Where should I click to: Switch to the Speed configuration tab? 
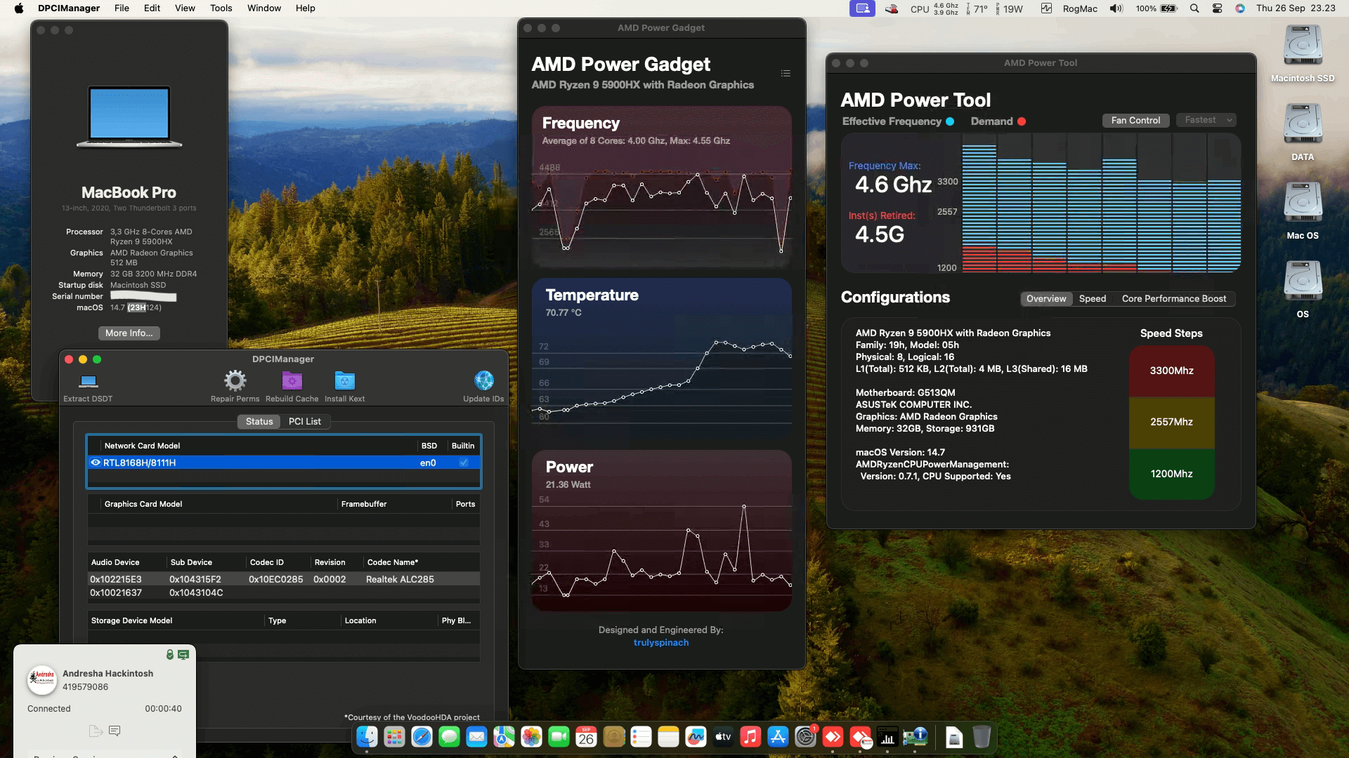(1093, 298)
